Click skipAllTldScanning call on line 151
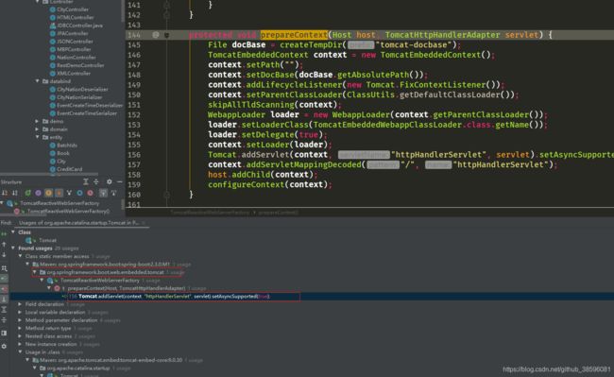614x377 pixels. 251,105
